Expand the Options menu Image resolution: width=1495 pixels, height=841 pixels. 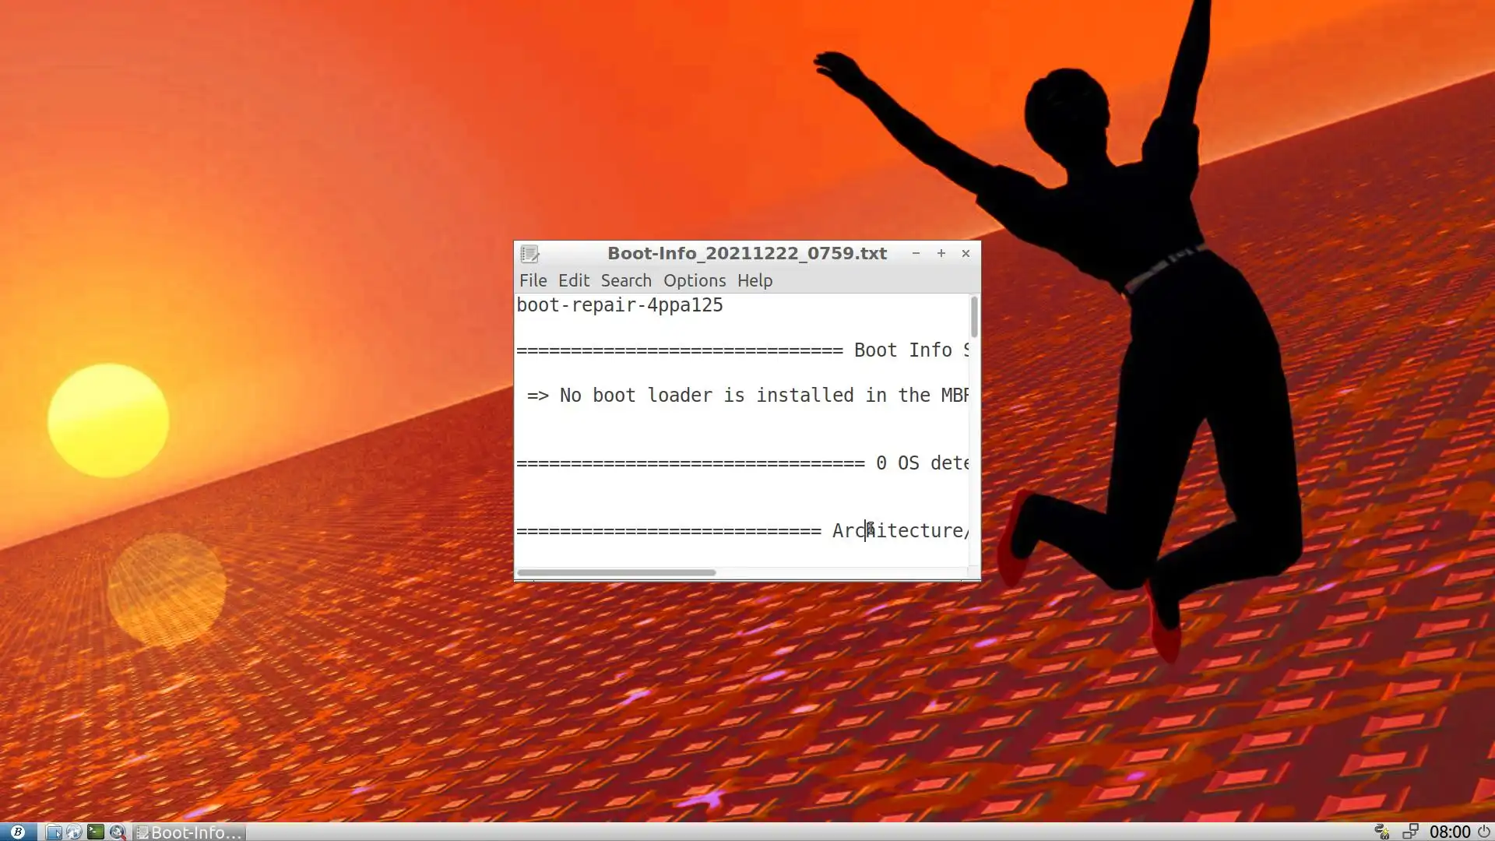tap(695, 280)
